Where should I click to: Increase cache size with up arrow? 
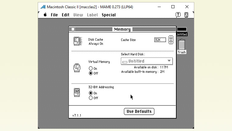171,38
